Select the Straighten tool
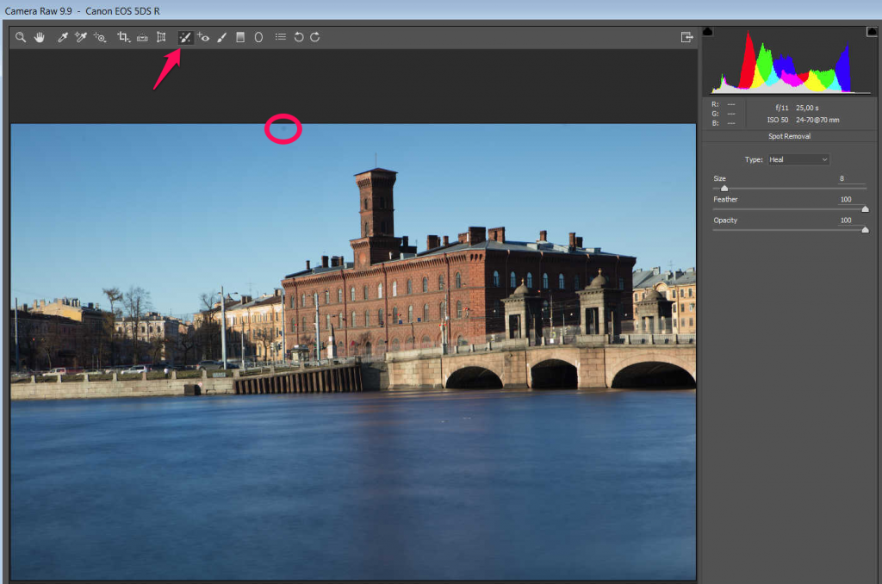The width and height of the screenshot is (882, 584). (x=142, y=38)
